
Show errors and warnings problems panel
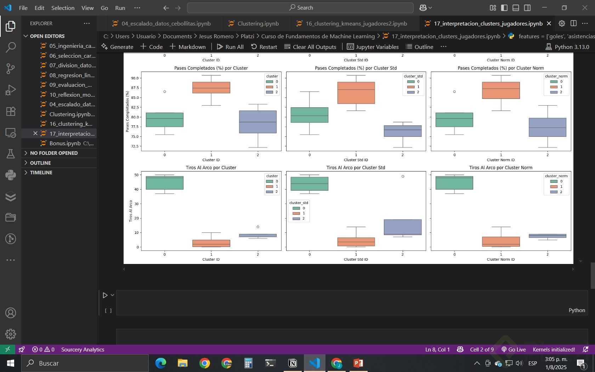(43, 349)
